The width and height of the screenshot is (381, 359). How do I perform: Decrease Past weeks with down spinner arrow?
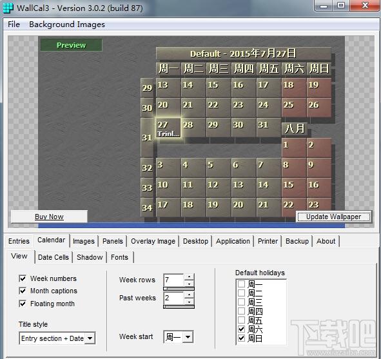[189, 302]
